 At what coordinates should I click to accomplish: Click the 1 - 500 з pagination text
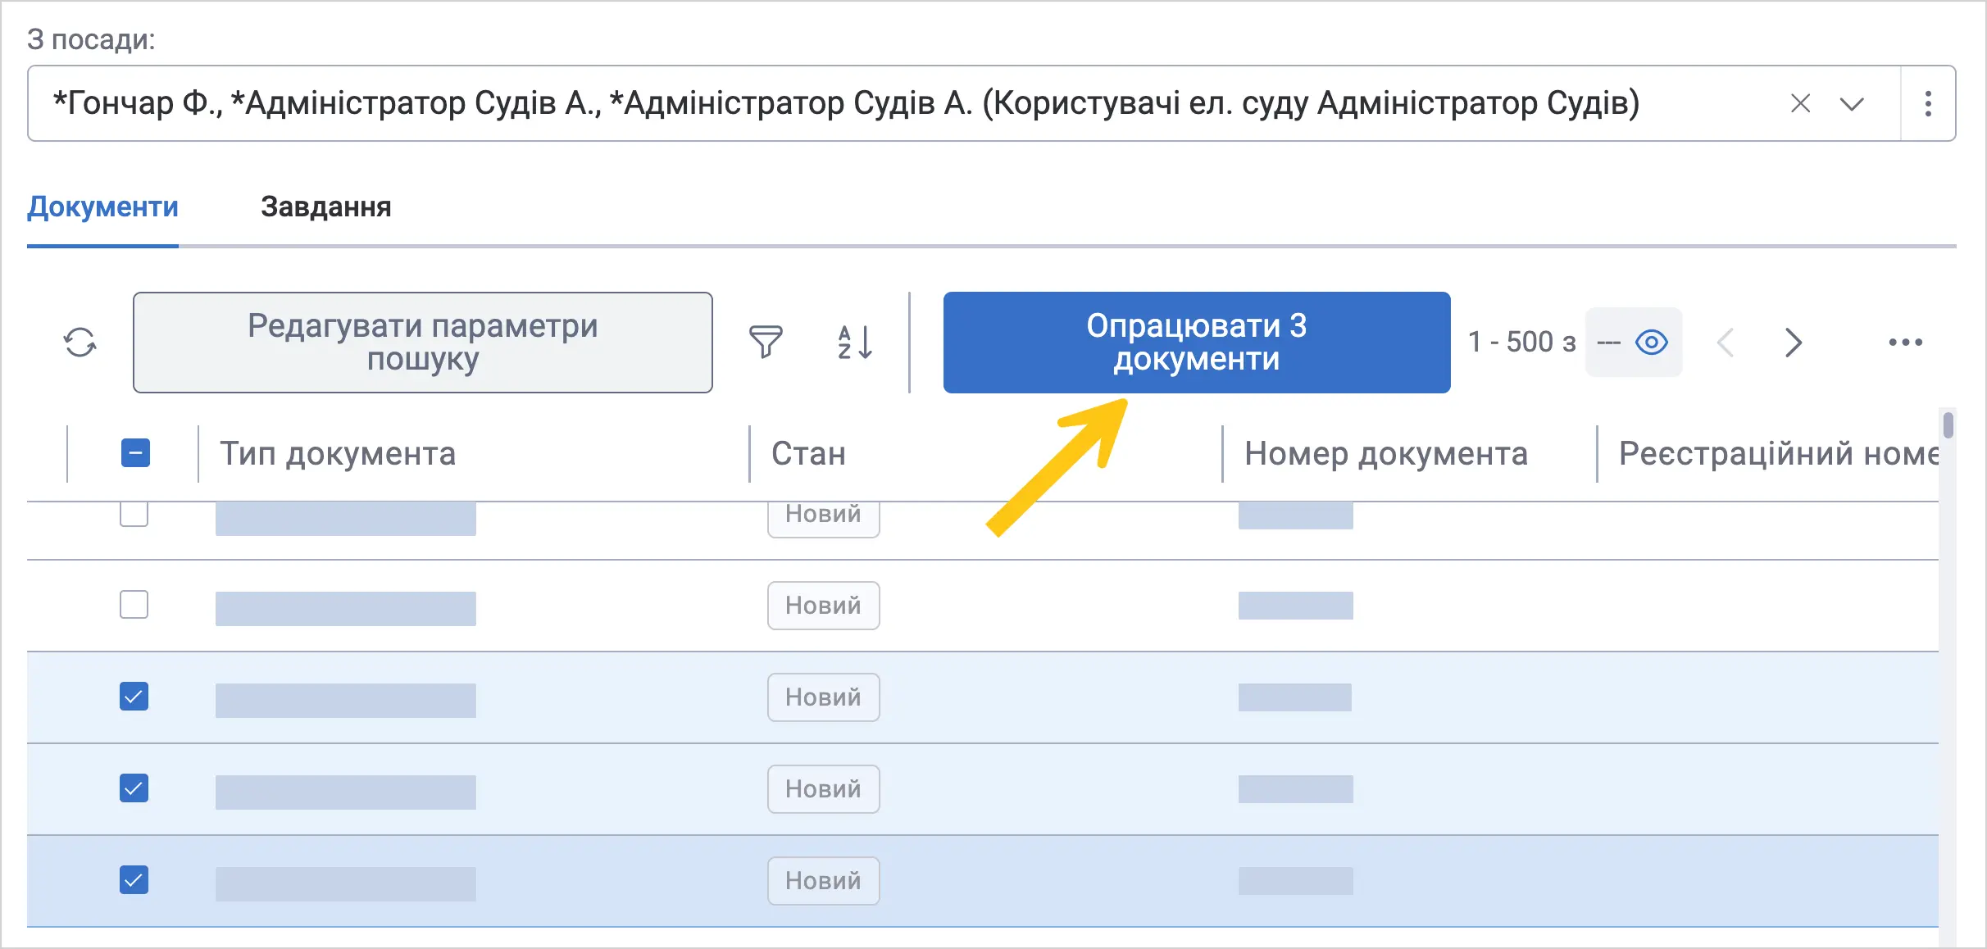[x=1521, y=343]
